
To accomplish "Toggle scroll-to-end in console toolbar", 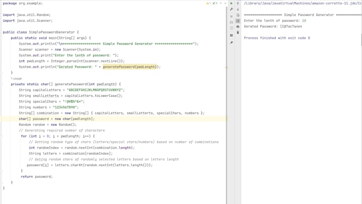I will click(238, 21).
